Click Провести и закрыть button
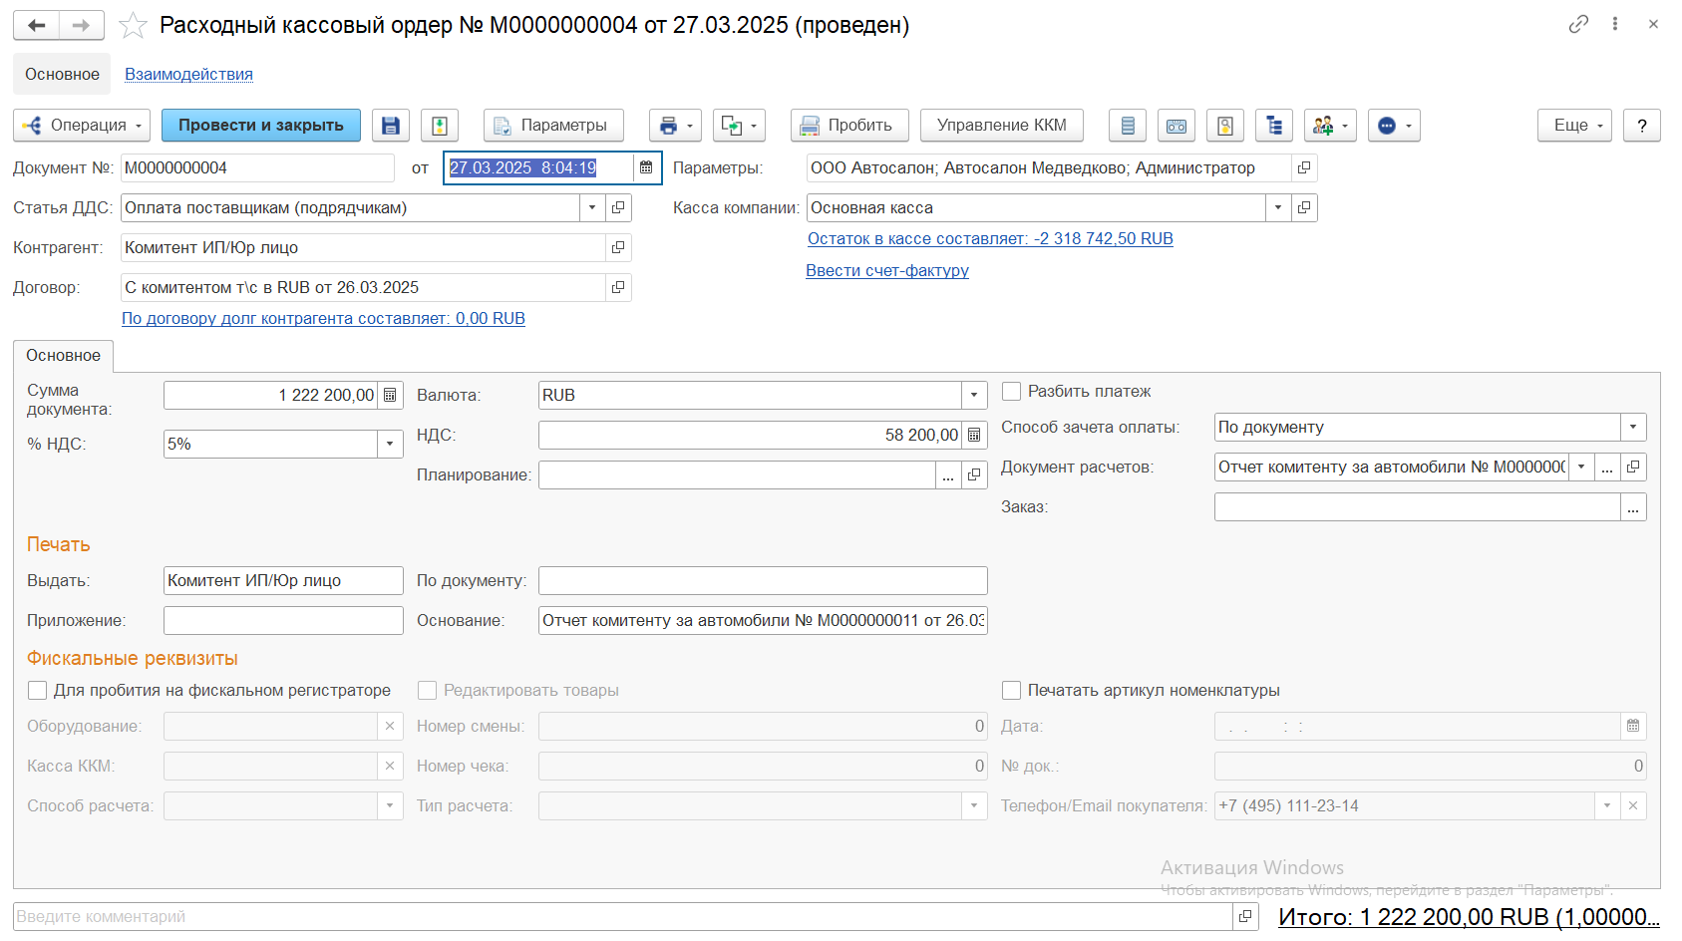 click(x=261, y=126)
